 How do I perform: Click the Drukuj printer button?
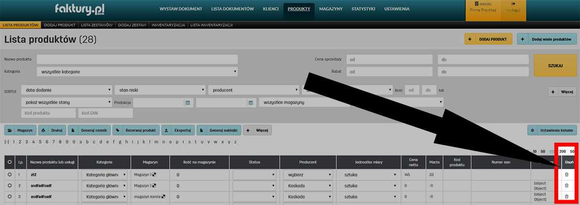coord(52,131)
